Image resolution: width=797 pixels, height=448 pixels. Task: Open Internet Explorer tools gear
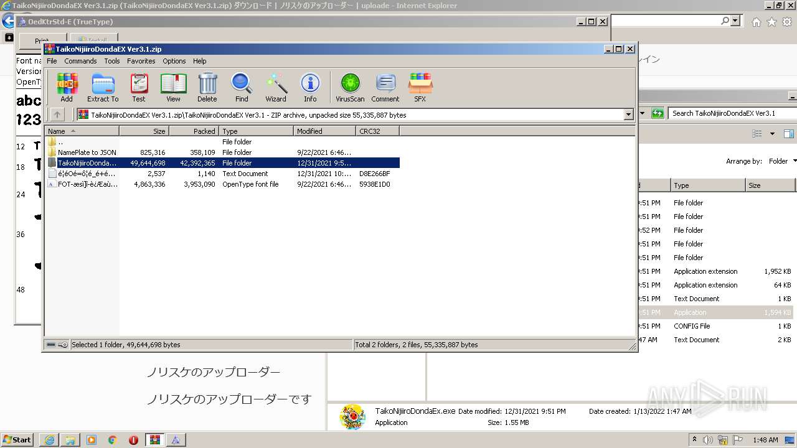pyautogui.click(x=787, y=22)
